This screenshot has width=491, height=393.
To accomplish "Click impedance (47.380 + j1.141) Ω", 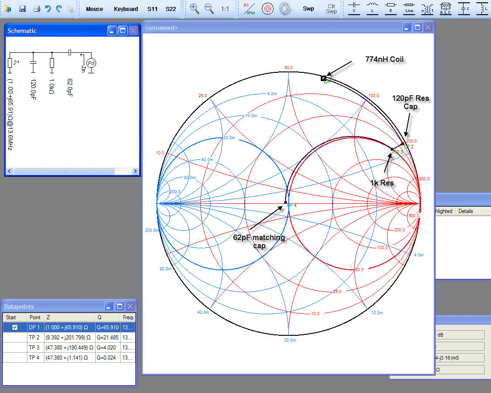I will 67,357.
